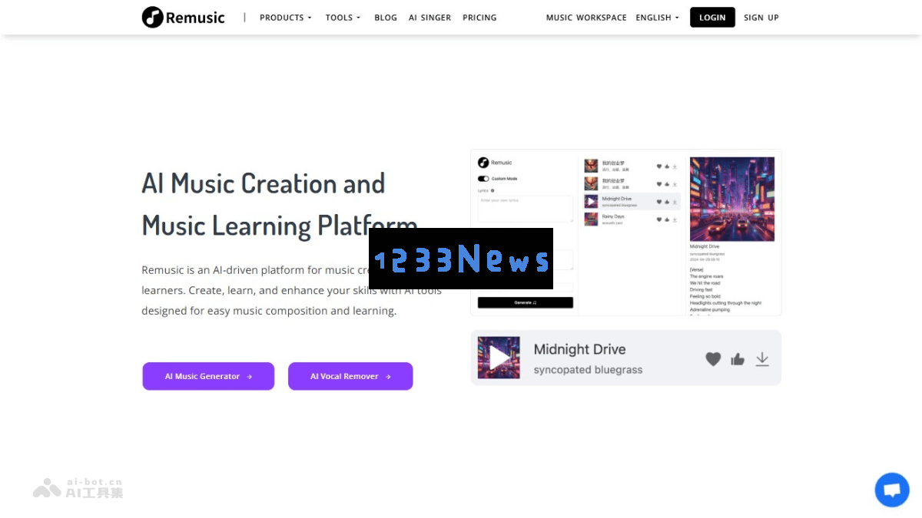The width and height of the screenshot is (922, 518).
Task: Click the lyric line "We hit the road"
Action: coord(705,283)
